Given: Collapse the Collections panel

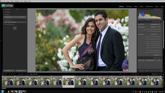Looking at the screenshot, I should pyautogui.click(x=4, y=20).
